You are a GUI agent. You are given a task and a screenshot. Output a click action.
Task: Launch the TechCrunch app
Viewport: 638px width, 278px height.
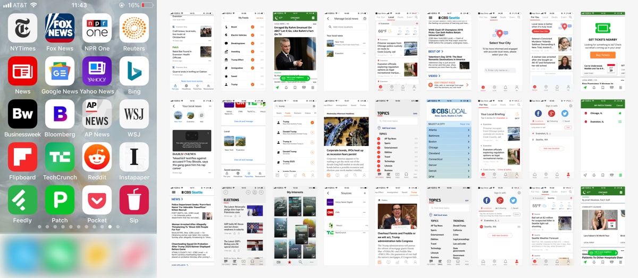(x=60, y=157)
